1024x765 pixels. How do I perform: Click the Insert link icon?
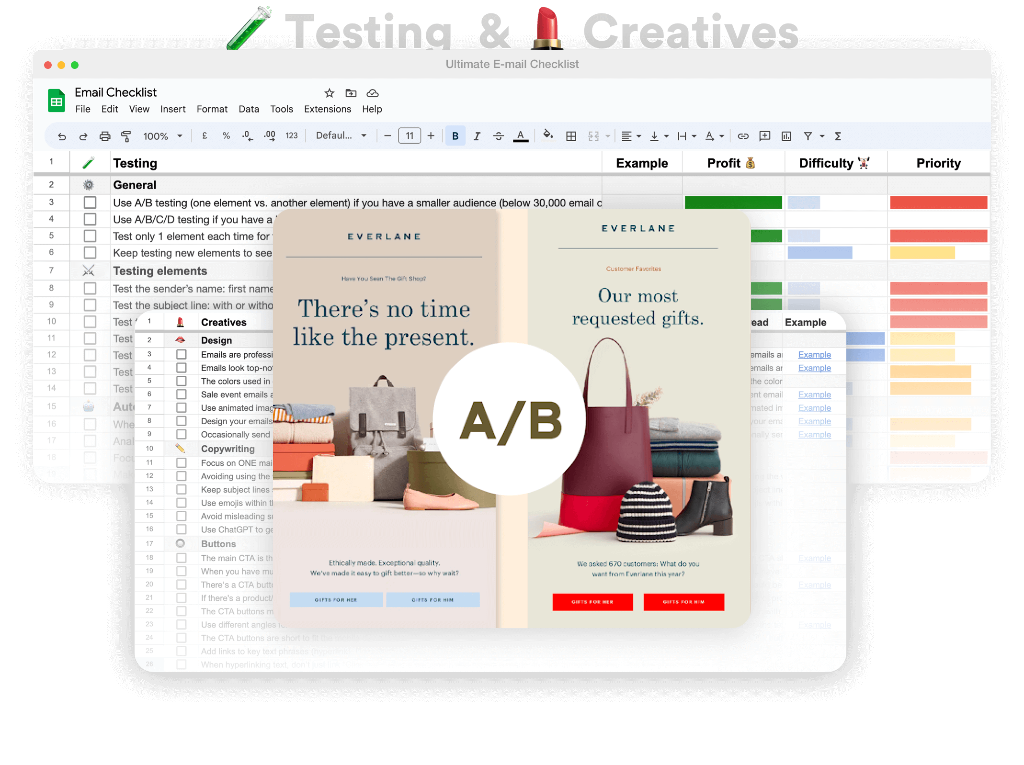pyautogui.click(x=743, y=136)
